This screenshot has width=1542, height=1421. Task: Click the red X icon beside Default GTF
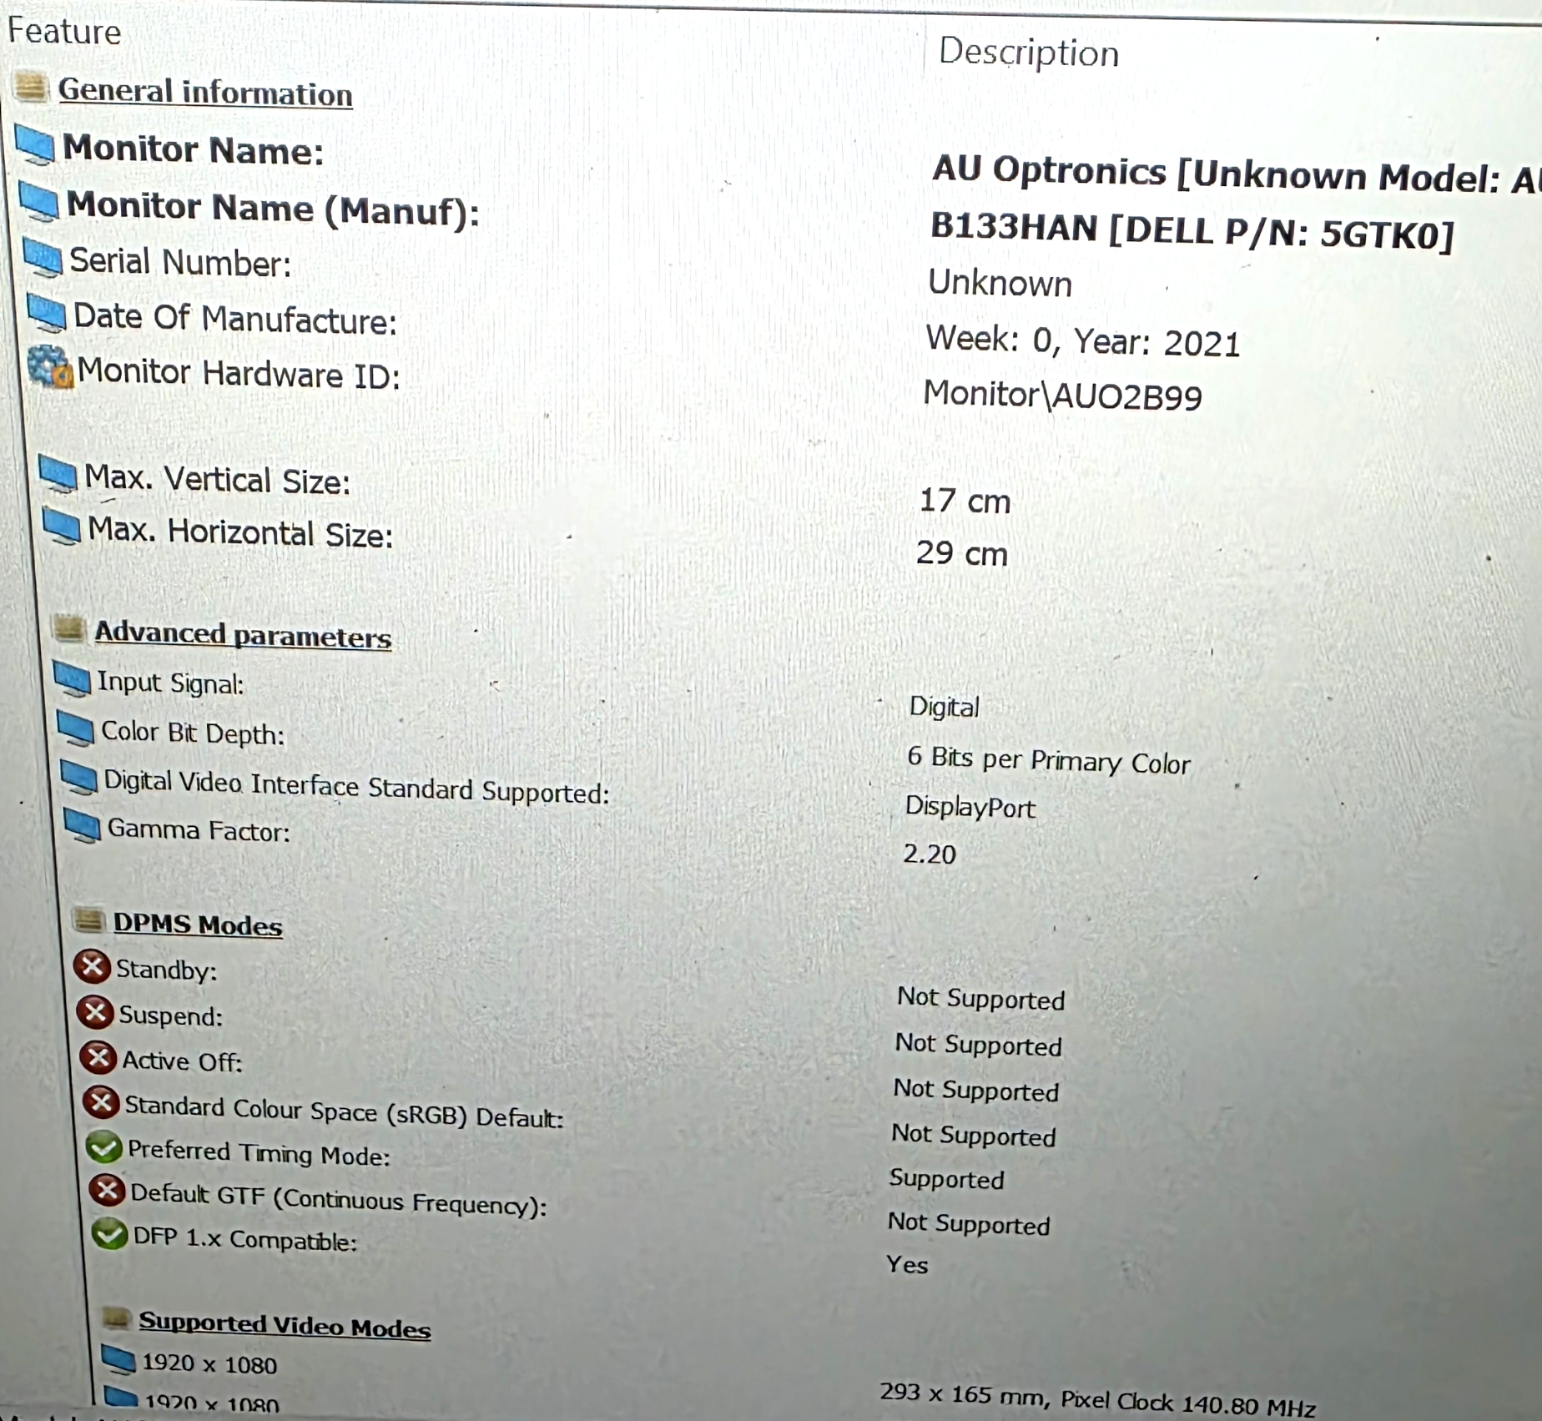tap(108, 1190)
